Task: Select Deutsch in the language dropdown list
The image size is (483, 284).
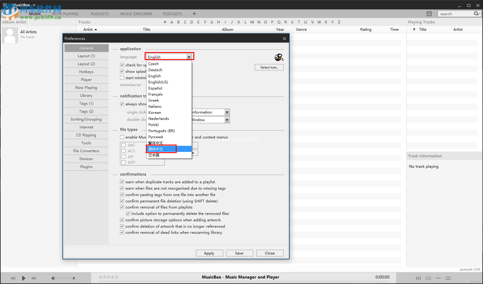Action: click(155, 70)
